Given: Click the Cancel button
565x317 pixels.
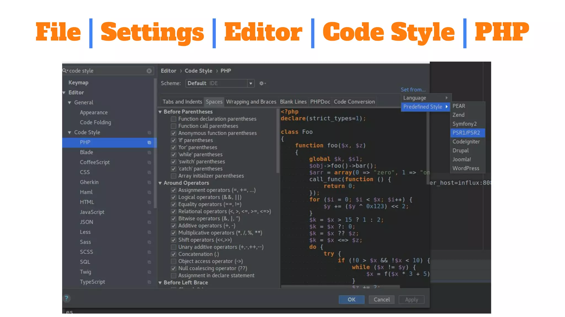Looking at the screenshot, I should [x=382, y=299].
